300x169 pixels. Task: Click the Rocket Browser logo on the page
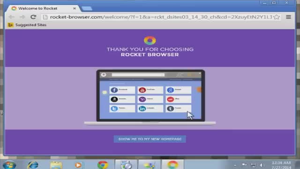[x=150, y=40]
